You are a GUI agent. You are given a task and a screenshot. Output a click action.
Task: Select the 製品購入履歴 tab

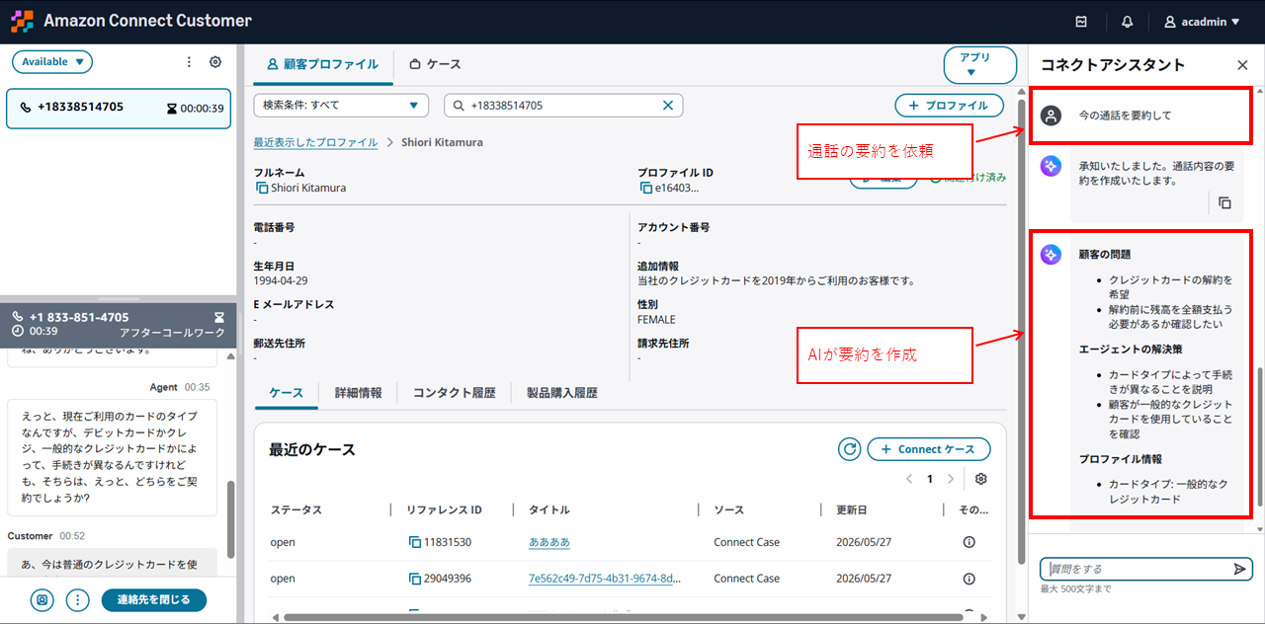click(562, 393)
